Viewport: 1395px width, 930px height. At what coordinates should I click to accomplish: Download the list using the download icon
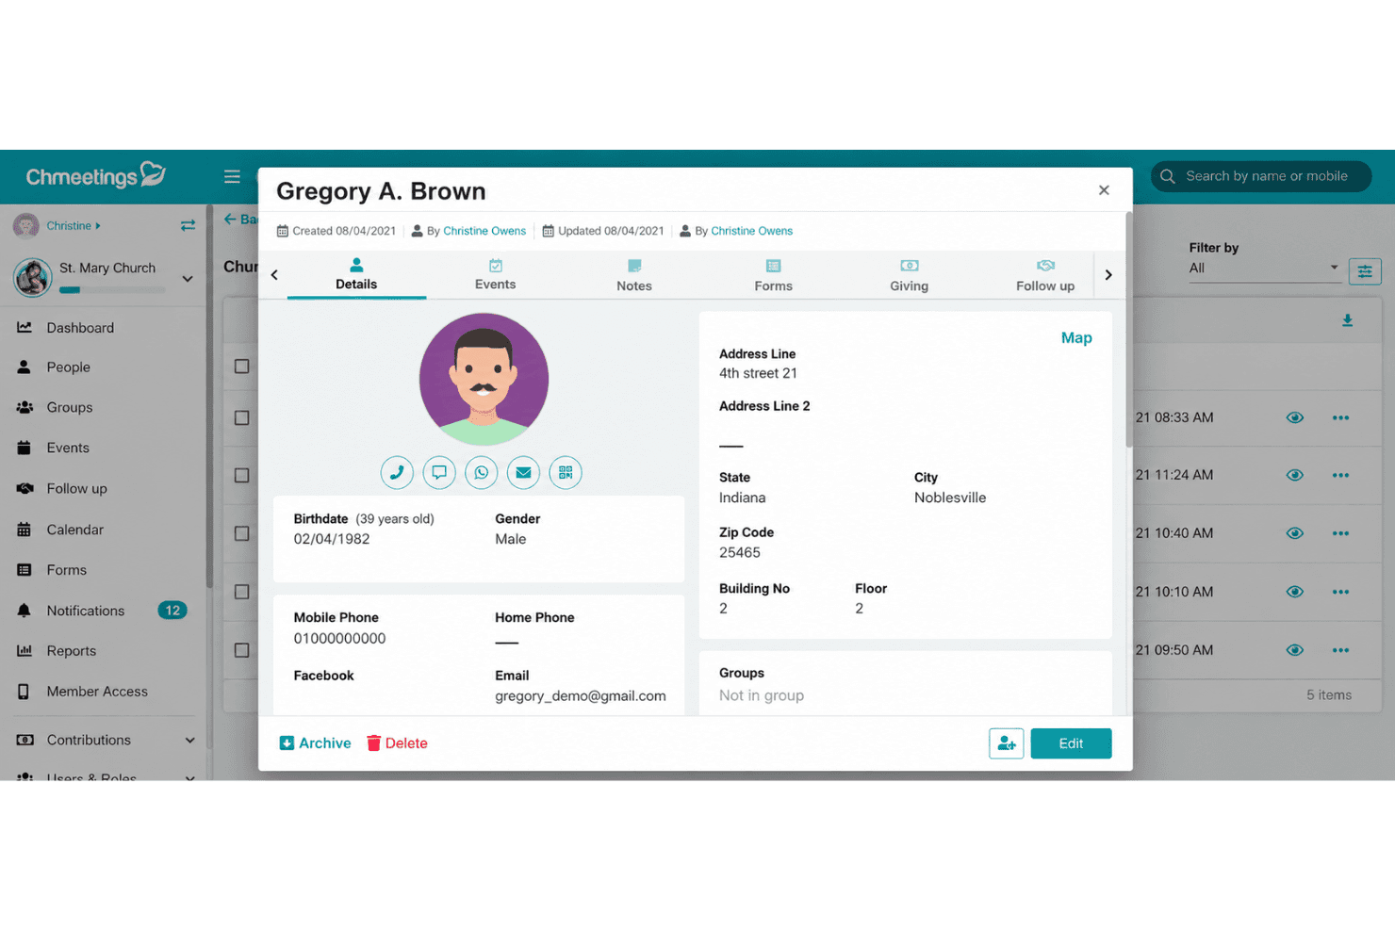click(x=1348, y=320)
